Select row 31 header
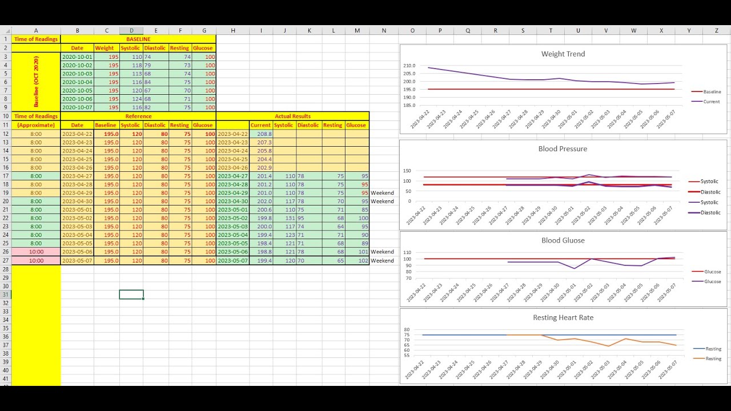The image size is (731, 411). (6, 295)
